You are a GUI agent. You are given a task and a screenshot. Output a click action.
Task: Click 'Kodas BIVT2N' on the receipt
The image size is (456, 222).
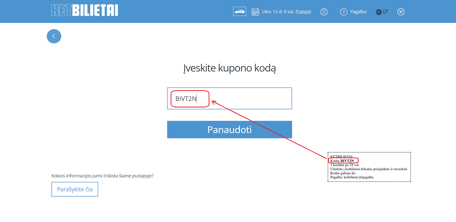(x=342, y=161)
